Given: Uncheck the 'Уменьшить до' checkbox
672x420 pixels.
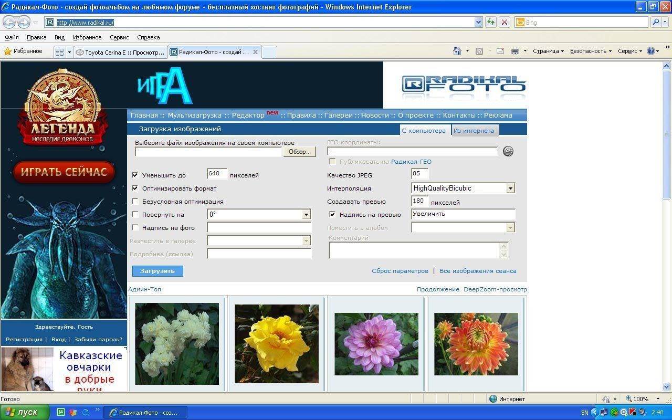Looking at the screenshot, I should pos(135,175).
